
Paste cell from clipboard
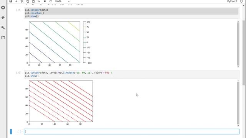click(33, 1)
